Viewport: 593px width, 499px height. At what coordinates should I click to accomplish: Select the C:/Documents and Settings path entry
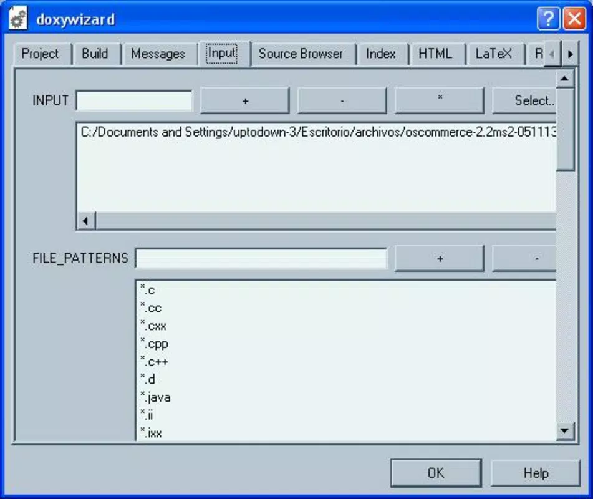[x=317, y=132]
